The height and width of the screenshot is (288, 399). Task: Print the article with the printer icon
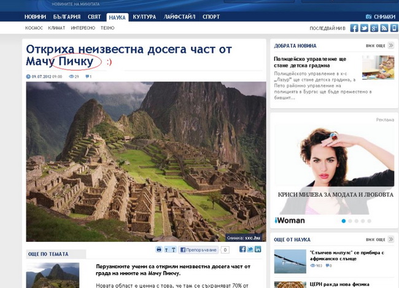coord(159,249)
